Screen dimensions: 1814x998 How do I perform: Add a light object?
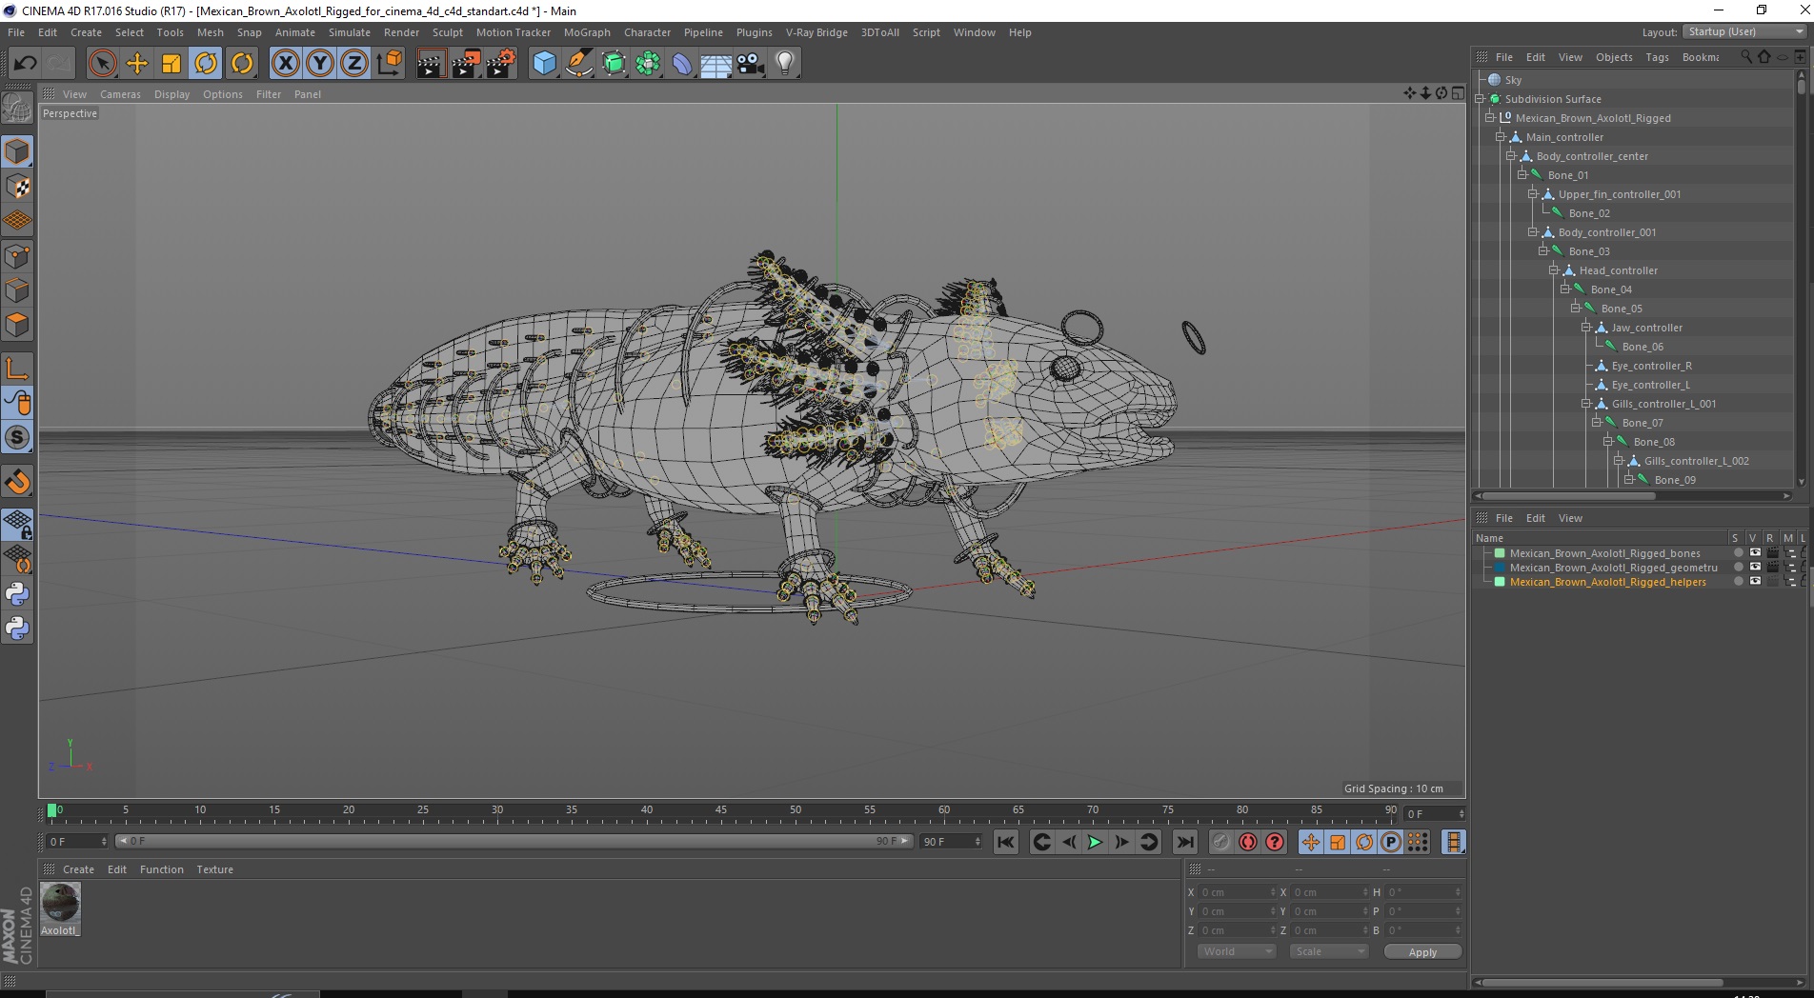tap(785, 64)
